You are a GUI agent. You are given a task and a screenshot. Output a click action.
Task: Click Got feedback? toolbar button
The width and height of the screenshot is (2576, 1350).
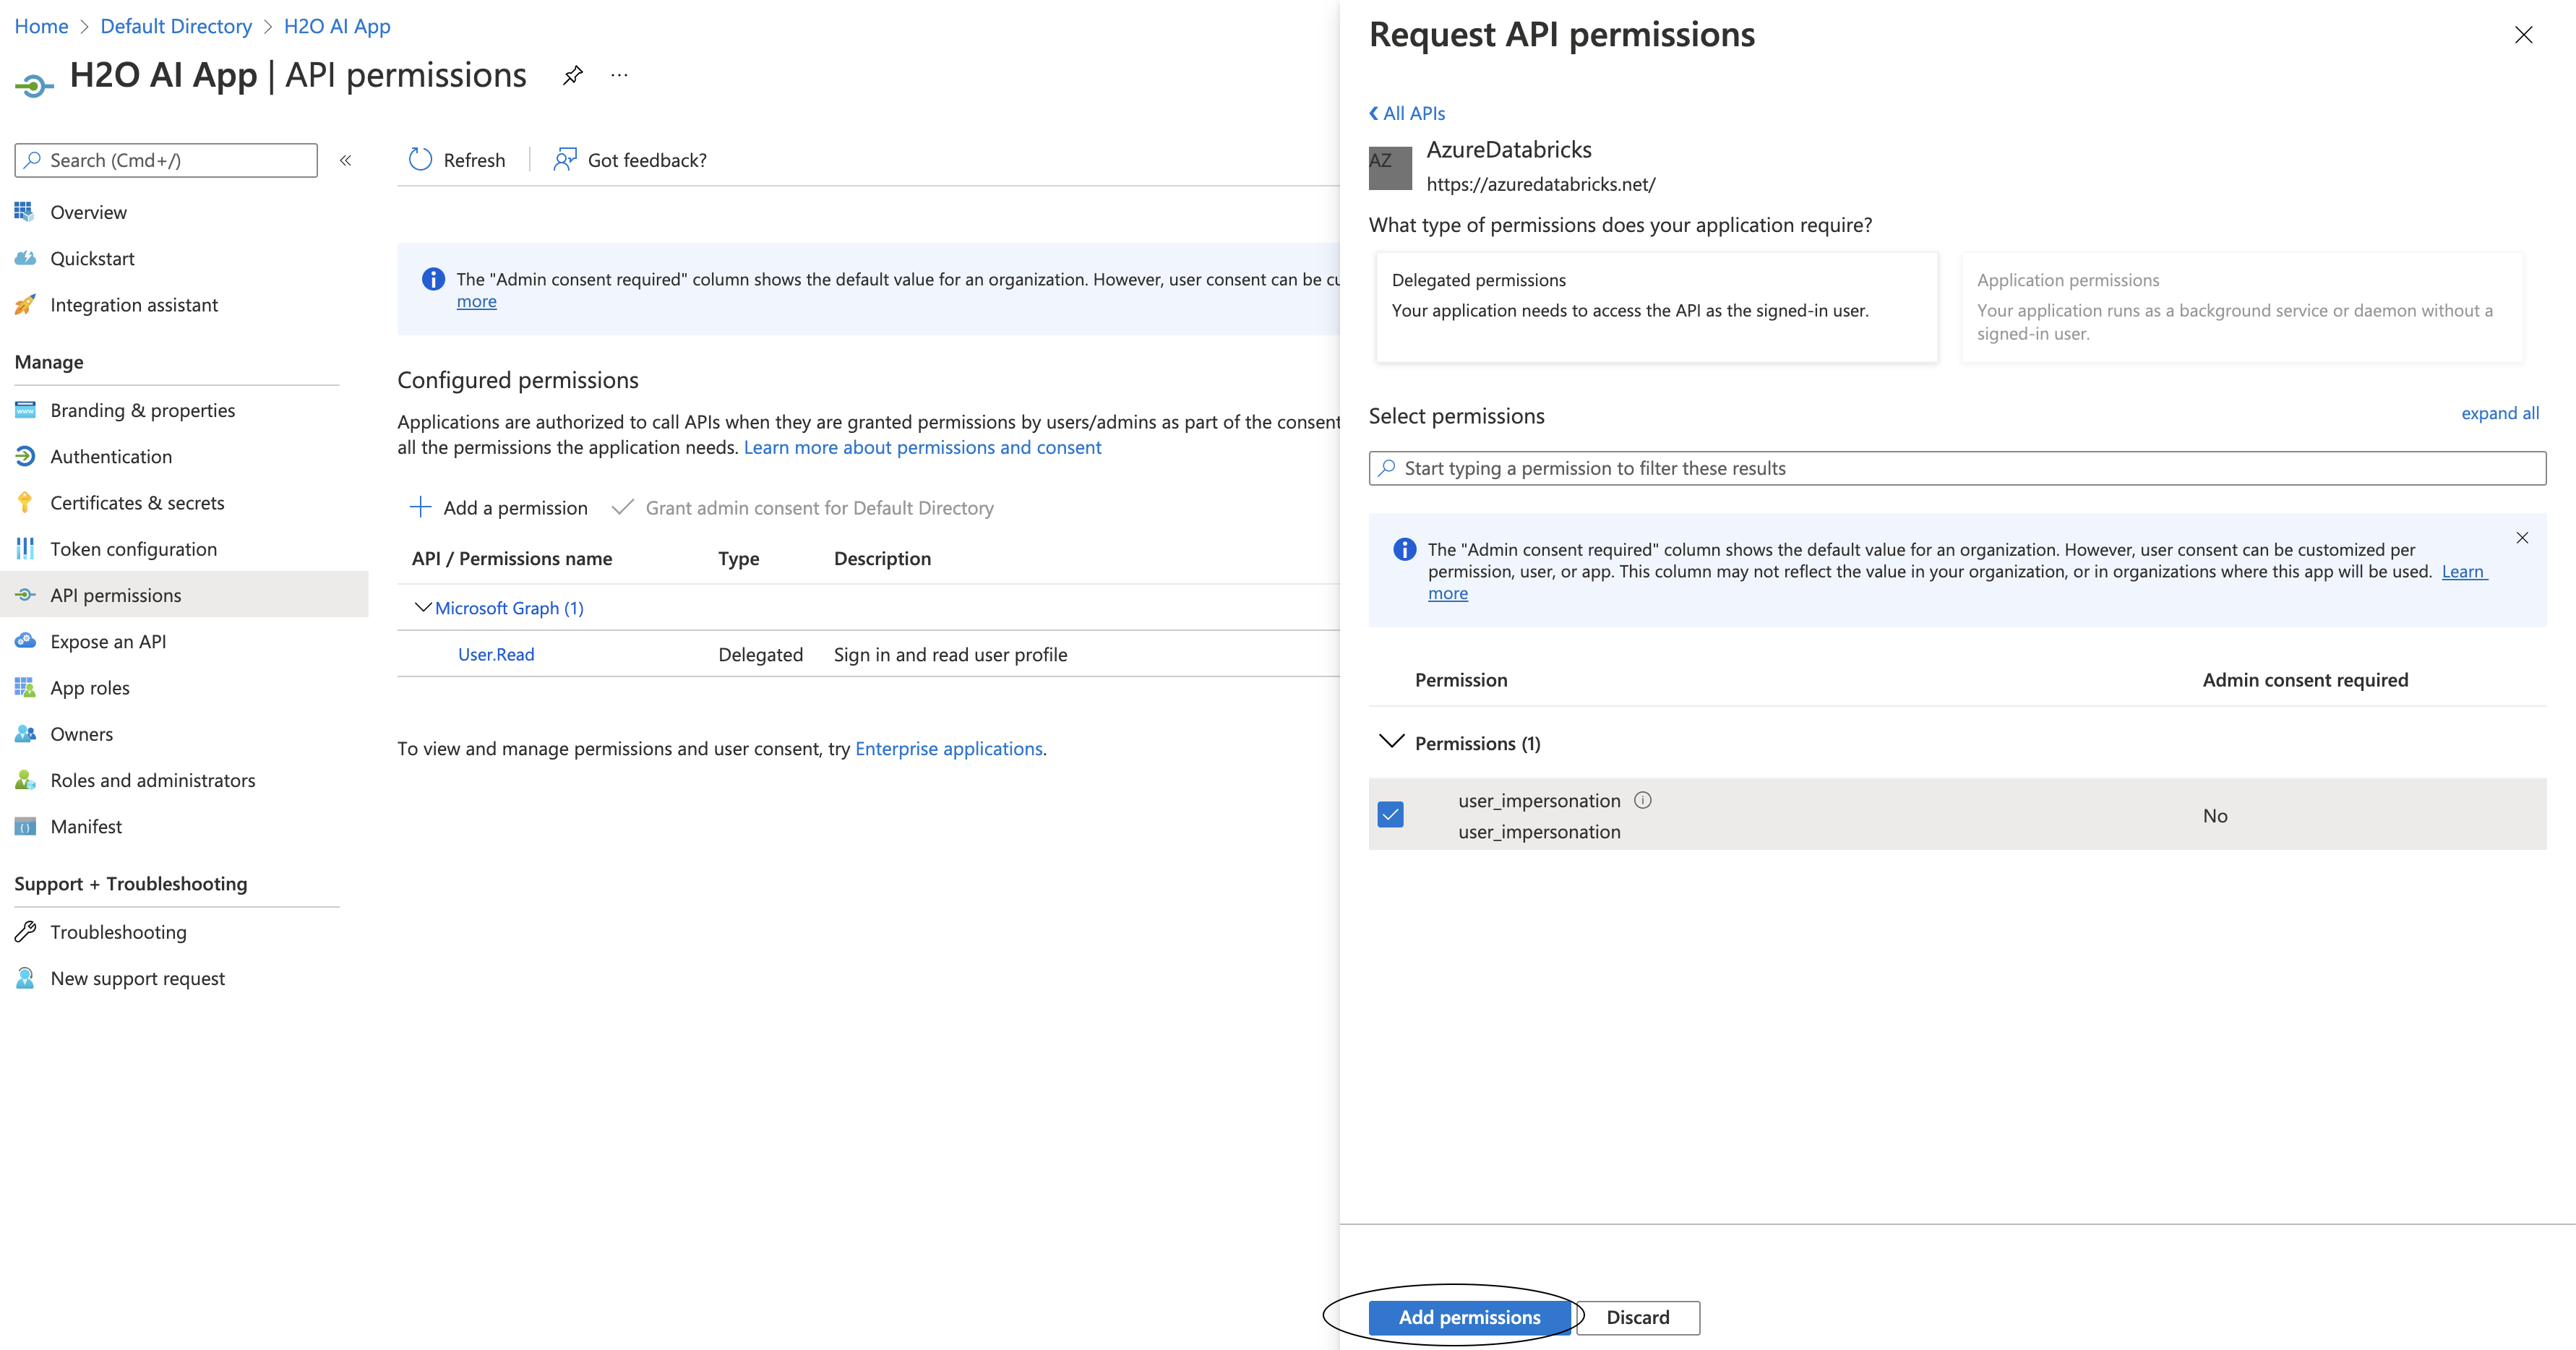click(x=630, y=160)
